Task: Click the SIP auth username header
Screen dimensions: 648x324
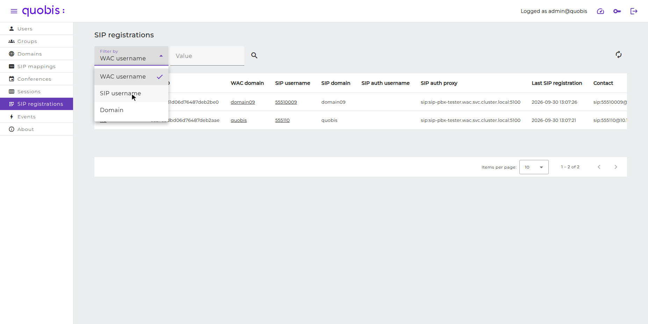Action: [386, 83]
